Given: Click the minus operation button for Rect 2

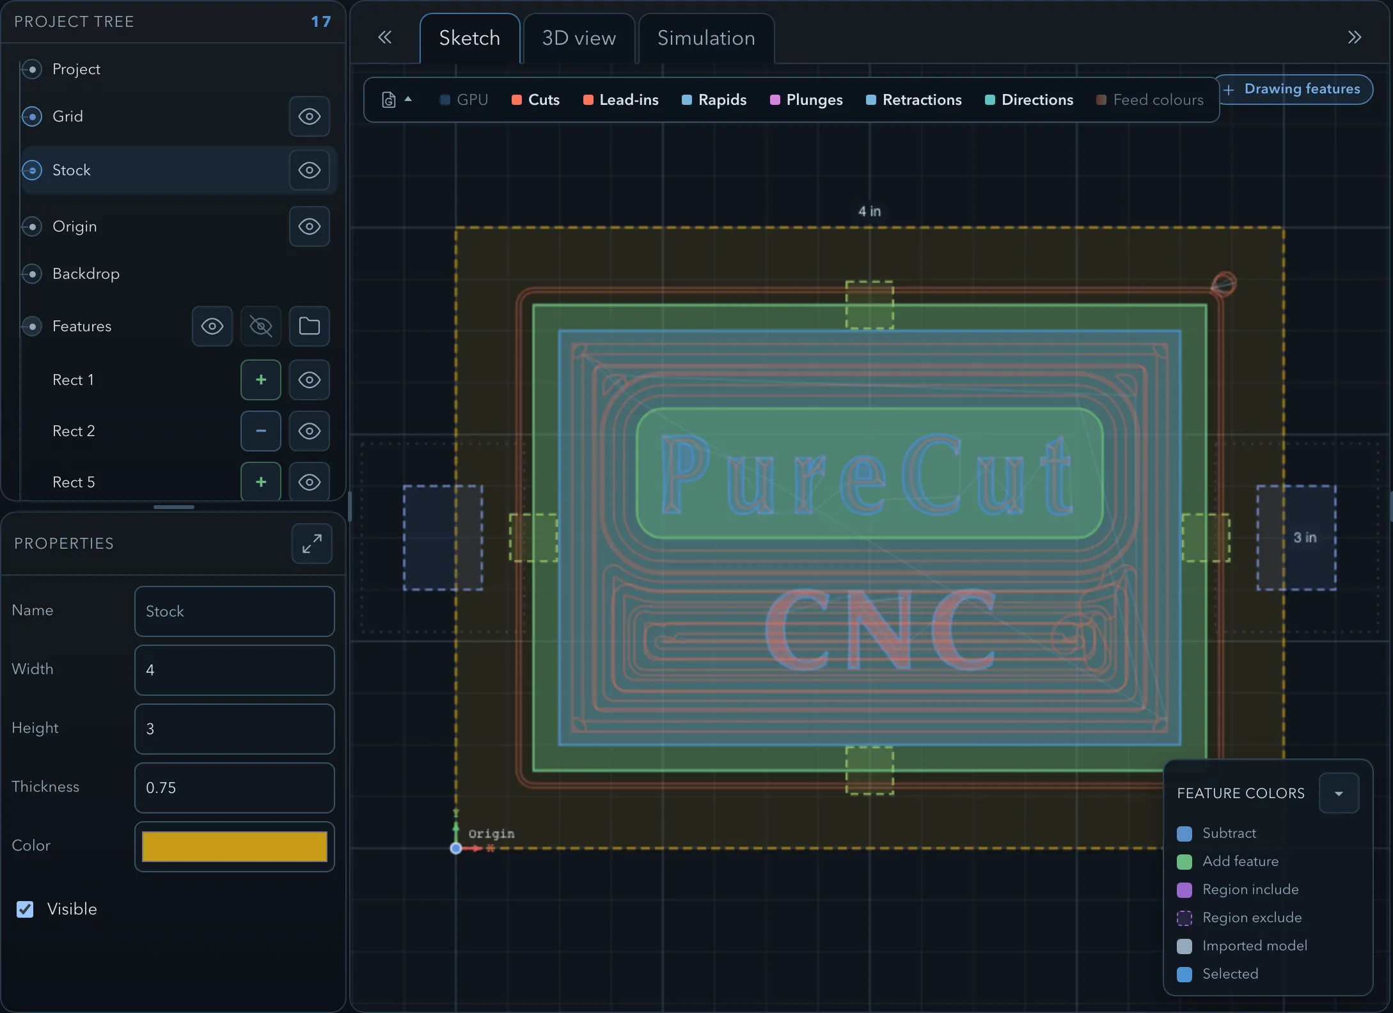Looking at the screenshot, I should tap(261, 431).
